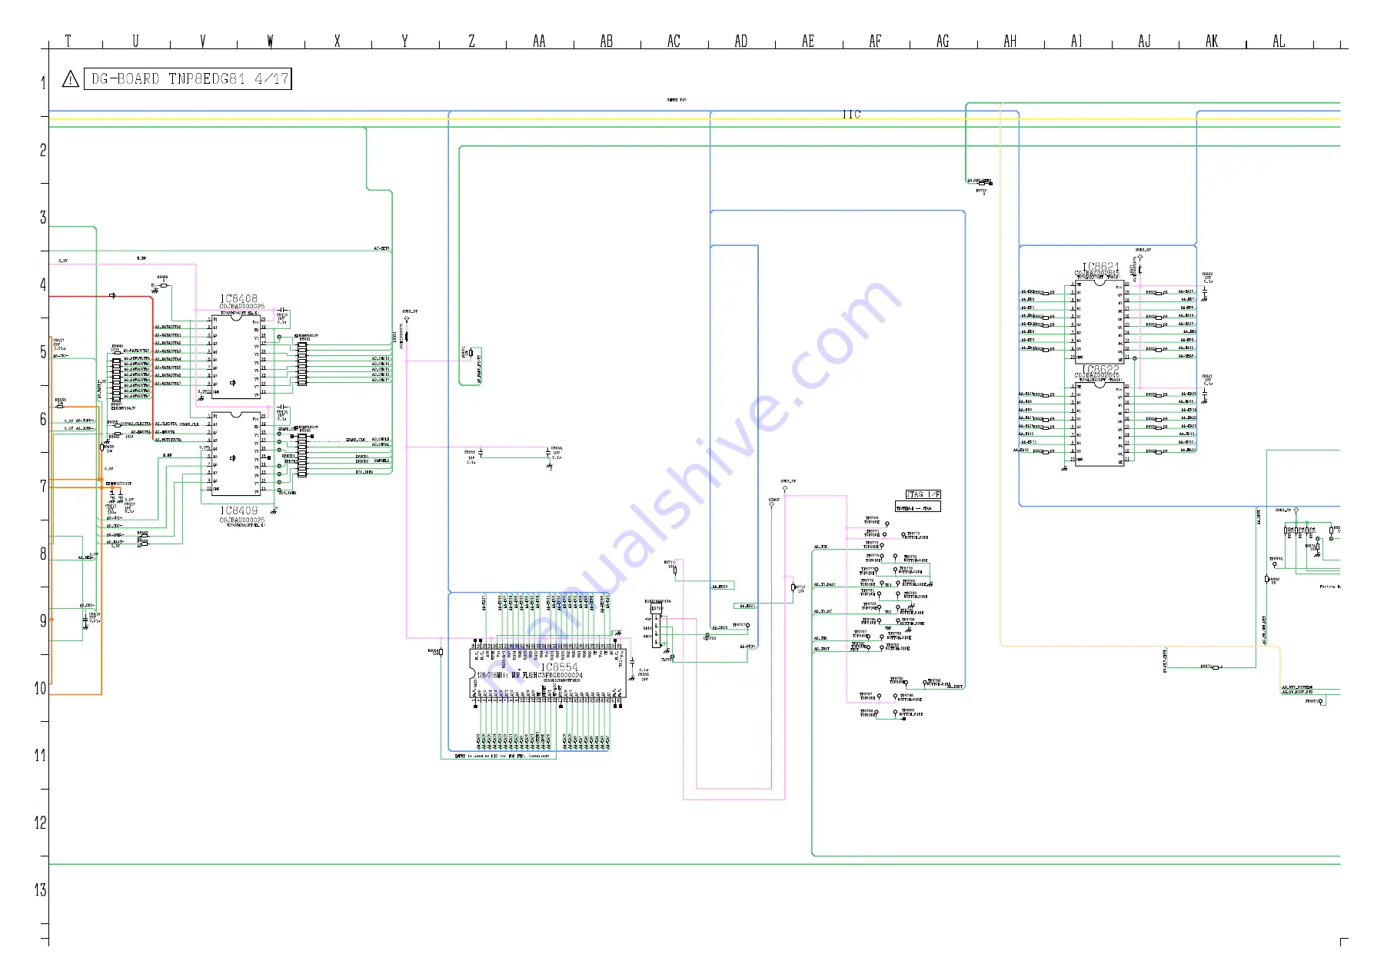The image size is (1374, 971).
Task: Click row number 4 in the left ruler
Action: (x=43, y=284)
